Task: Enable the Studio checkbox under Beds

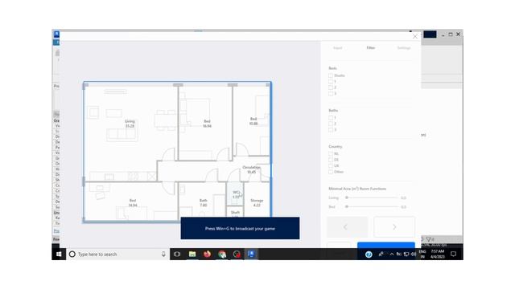Action: point(331,75)
